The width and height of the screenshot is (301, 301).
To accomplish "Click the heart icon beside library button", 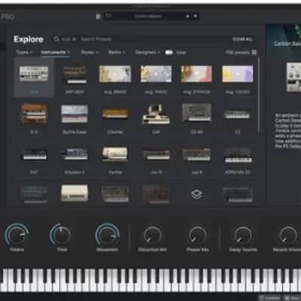I will click(x=108, y=16).
